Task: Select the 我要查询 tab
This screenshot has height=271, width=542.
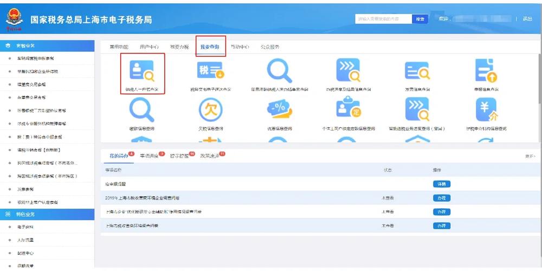Action: [210, 47]
